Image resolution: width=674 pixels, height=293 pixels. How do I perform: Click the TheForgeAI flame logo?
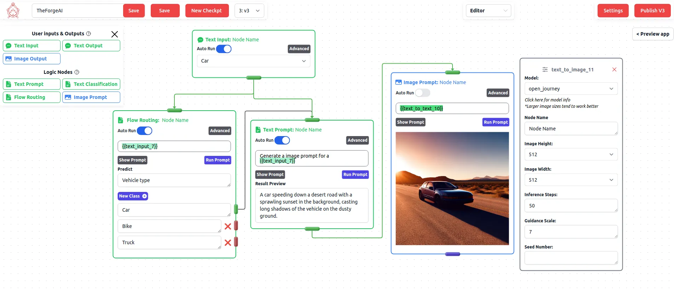[x=13, y=11]
